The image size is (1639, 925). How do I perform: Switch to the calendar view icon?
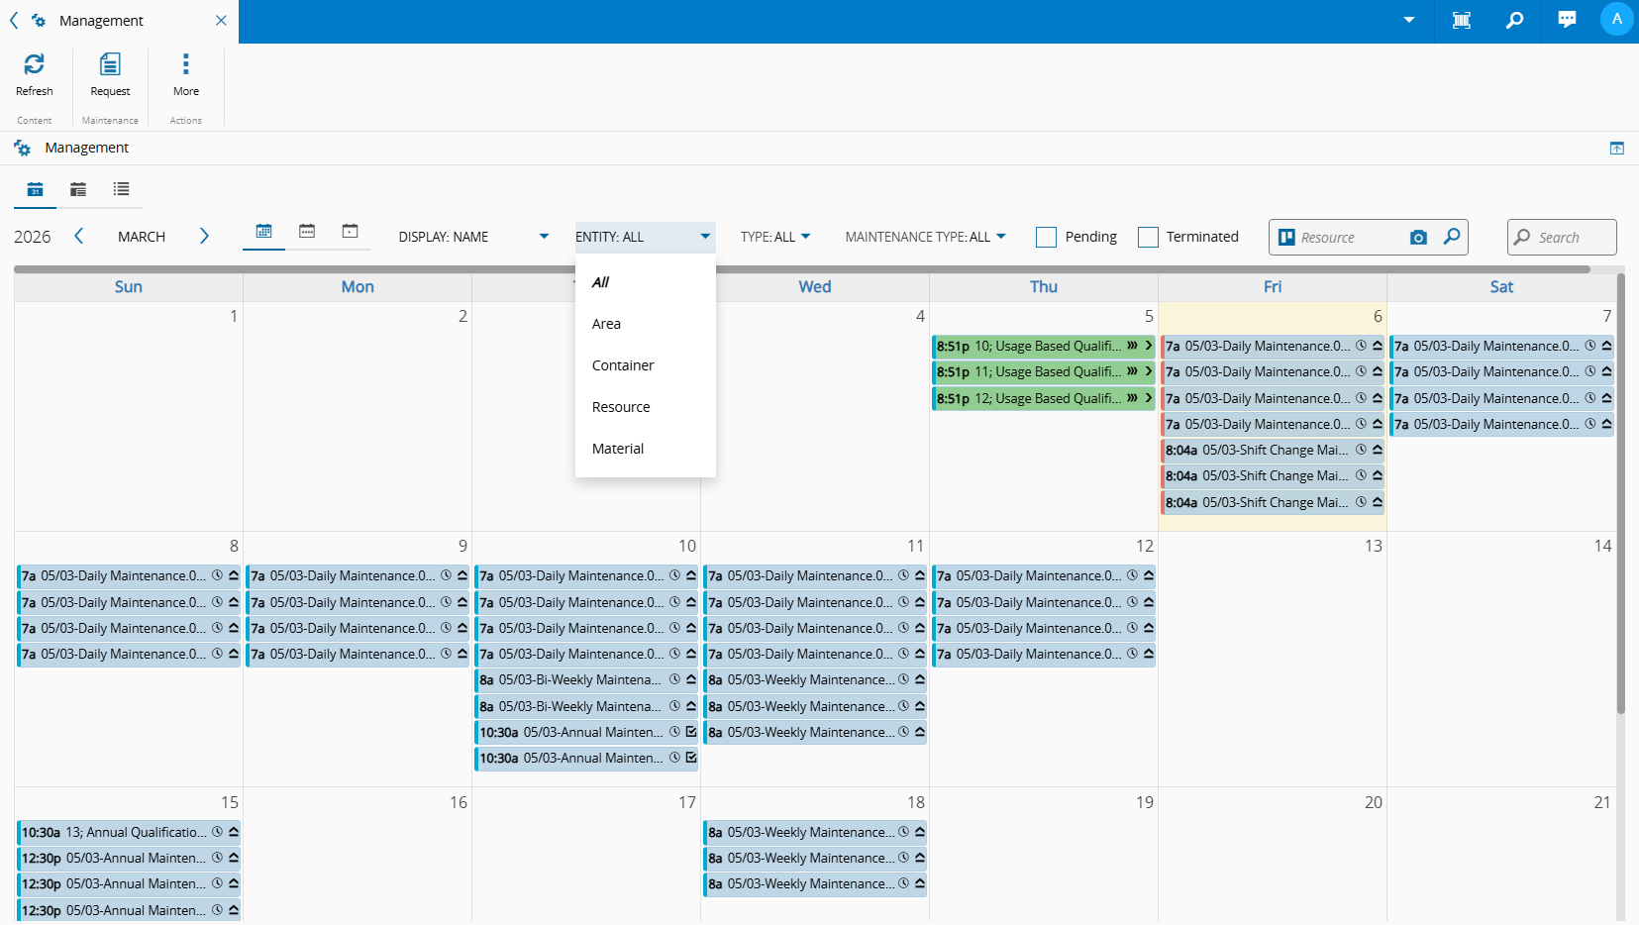35,189
